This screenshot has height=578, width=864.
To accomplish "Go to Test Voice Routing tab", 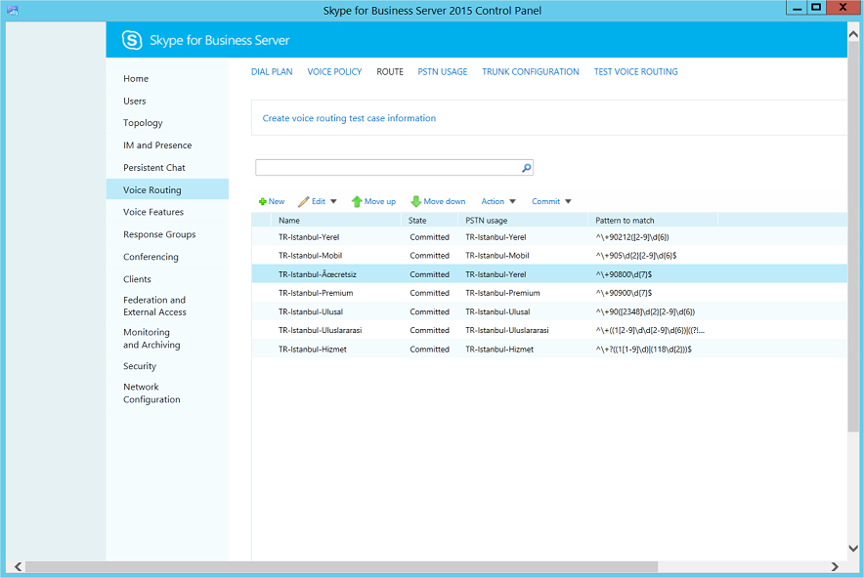I will point(635,72).
